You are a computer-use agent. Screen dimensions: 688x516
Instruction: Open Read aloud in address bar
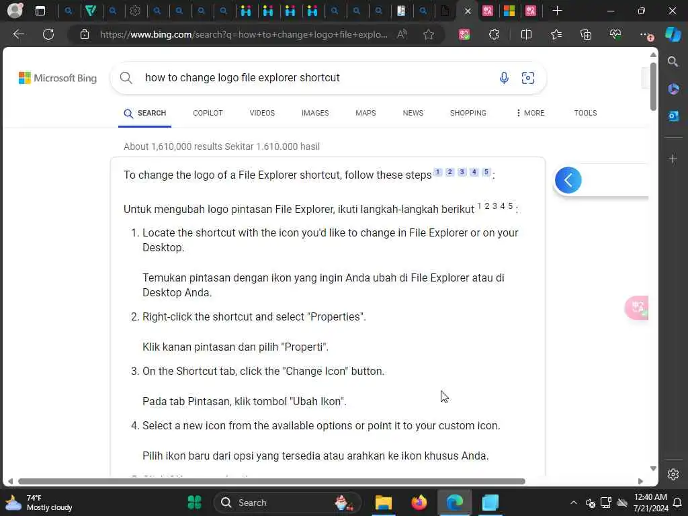(x=402, y=34)
